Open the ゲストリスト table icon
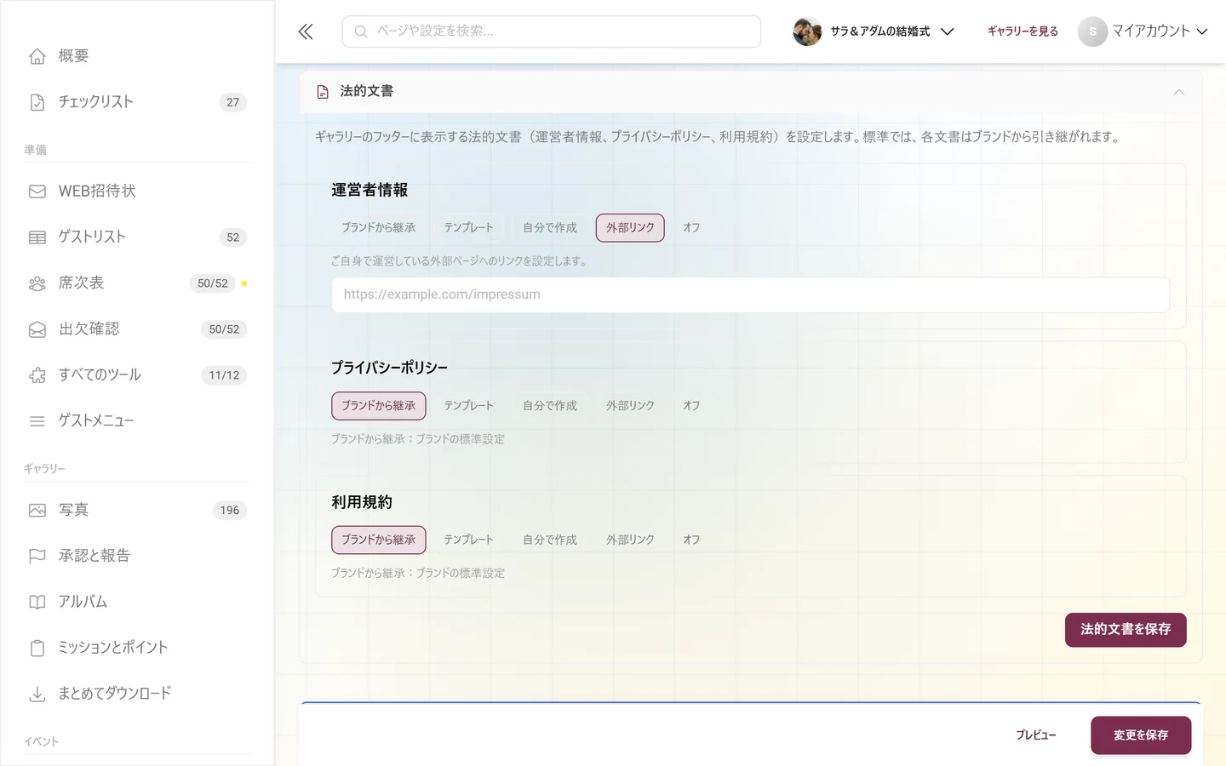Image resolution: width=1226 pixels, height=766 pixels. (37, 237)
